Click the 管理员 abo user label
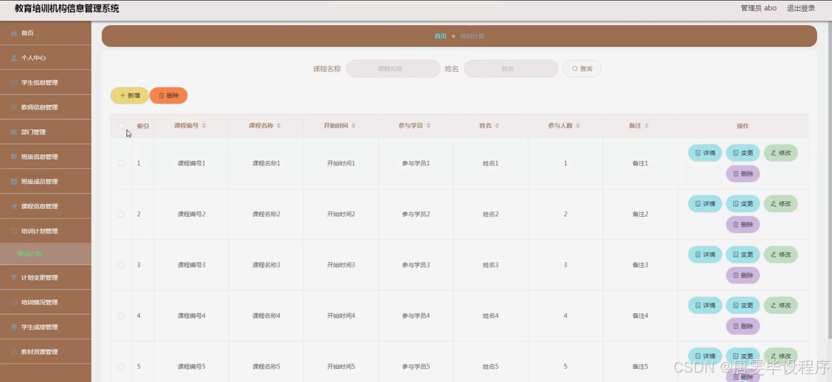The image size is (832, 382). click(758, 8)
